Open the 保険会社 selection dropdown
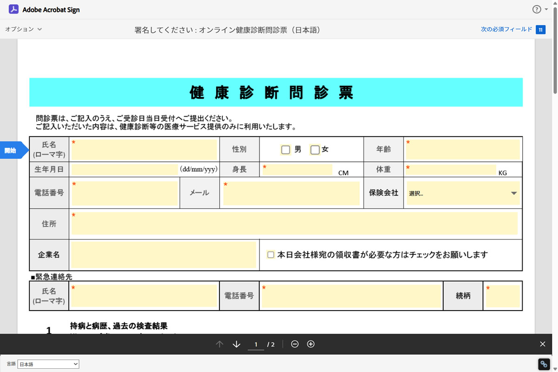This screenshot has height=372, width=558. click(x=463, y=193)
